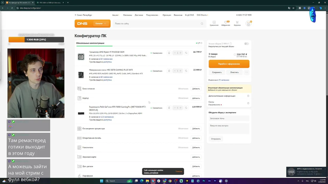Open the 113 магазинах link for video card
Screen dimensions: 328x184
click(x=107, y=117)
